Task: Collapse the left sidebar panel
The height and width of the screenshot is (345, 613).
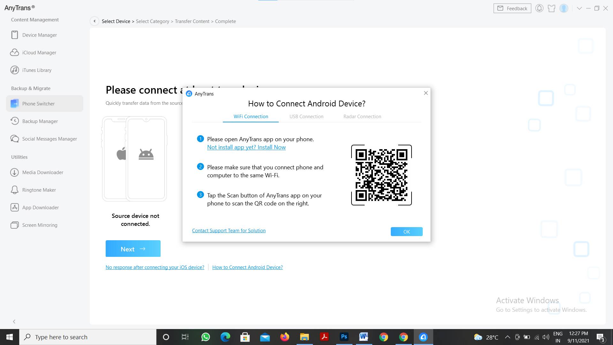Action: [x=14, y=321]
